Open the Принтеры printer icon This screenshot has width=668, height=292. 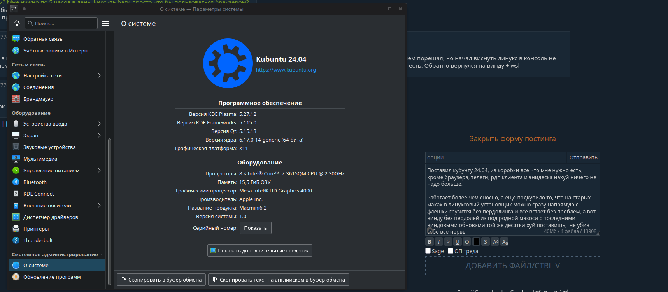(x=16, y=229)
